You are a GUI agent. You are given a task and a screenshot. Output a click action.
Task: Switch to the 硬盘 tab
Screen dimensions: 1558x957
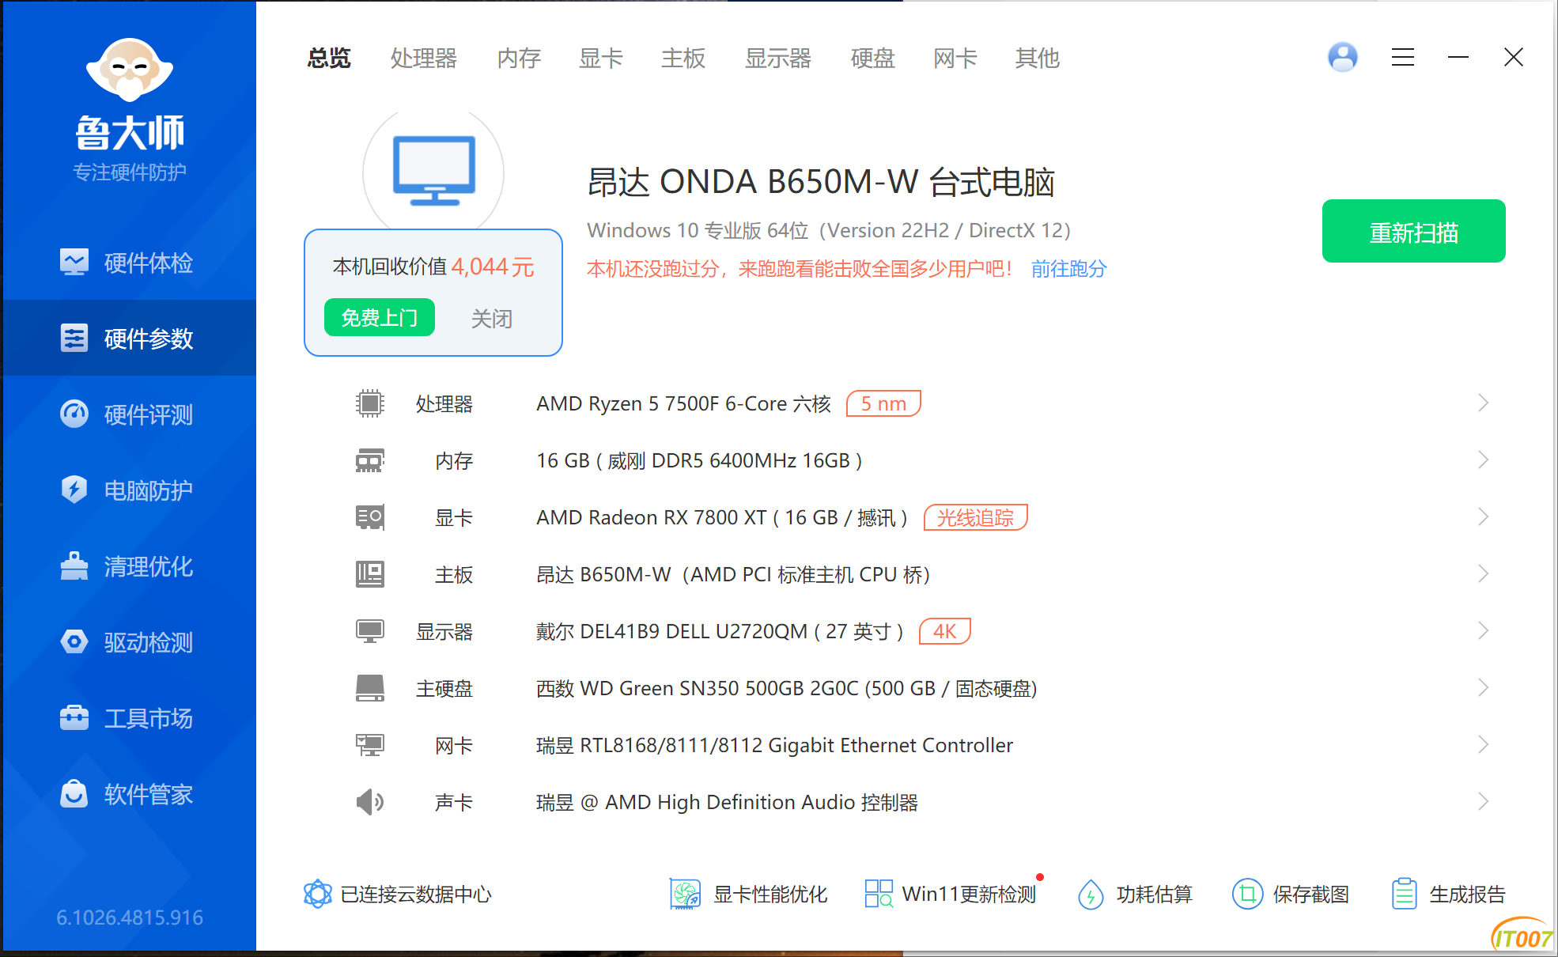click(873, 58)
